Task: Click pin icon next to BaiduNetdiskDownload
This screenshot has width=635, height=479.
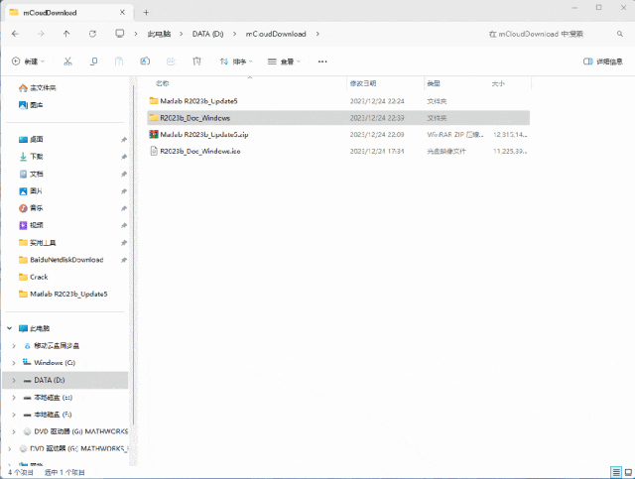Action: (124, 260)
